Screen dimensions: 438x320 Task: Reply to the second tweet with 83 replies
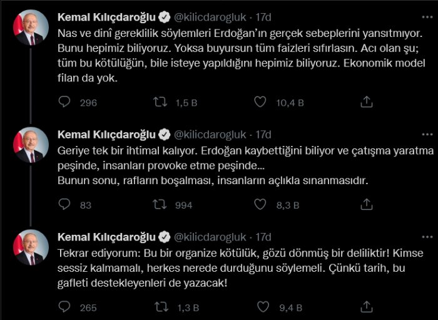pyautogui.click(x=64, y=205)
